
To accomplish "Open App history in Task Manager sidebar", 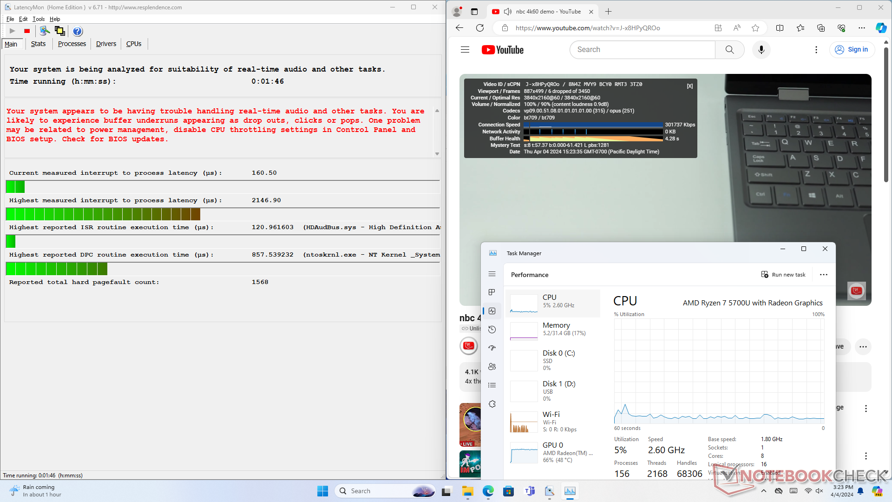I will tap(492, 330).
